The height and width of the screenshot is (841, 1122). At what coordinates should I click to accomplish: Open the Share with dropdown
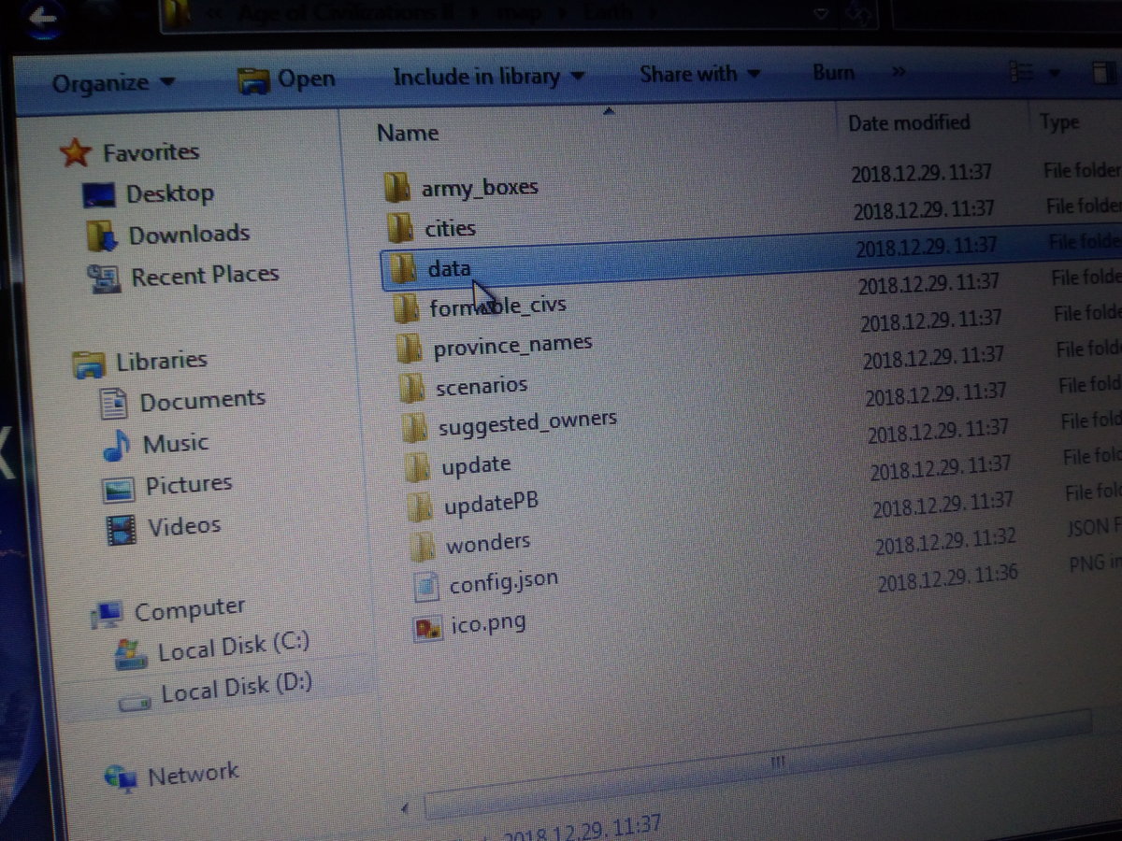click(x=699, y=74)
